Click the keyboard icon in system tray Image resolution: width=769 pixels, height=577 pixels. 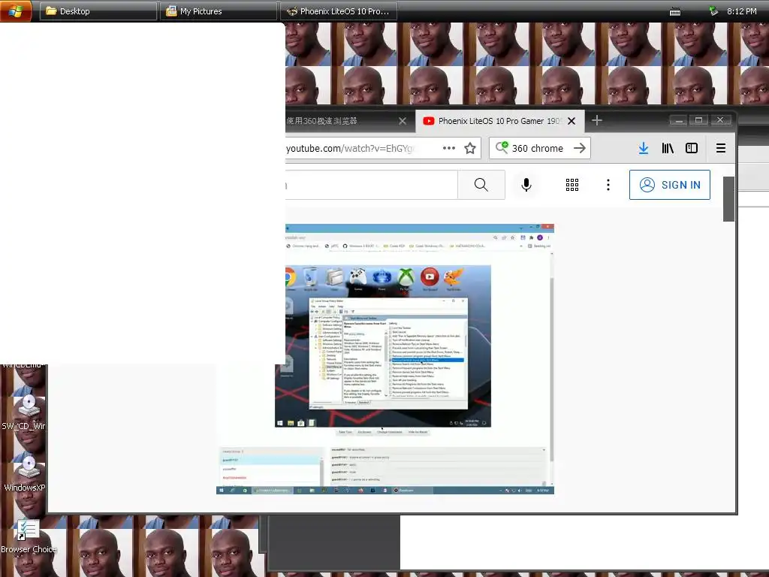[675, 12]
